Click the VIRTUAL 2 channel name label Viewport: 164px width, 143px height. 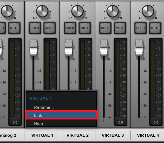[x=77, y=135]
